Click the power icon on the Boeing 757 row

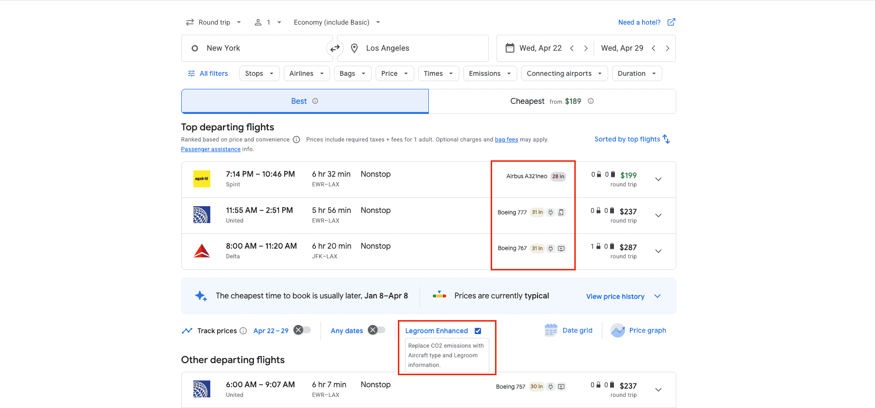click(x=551, y=387)
